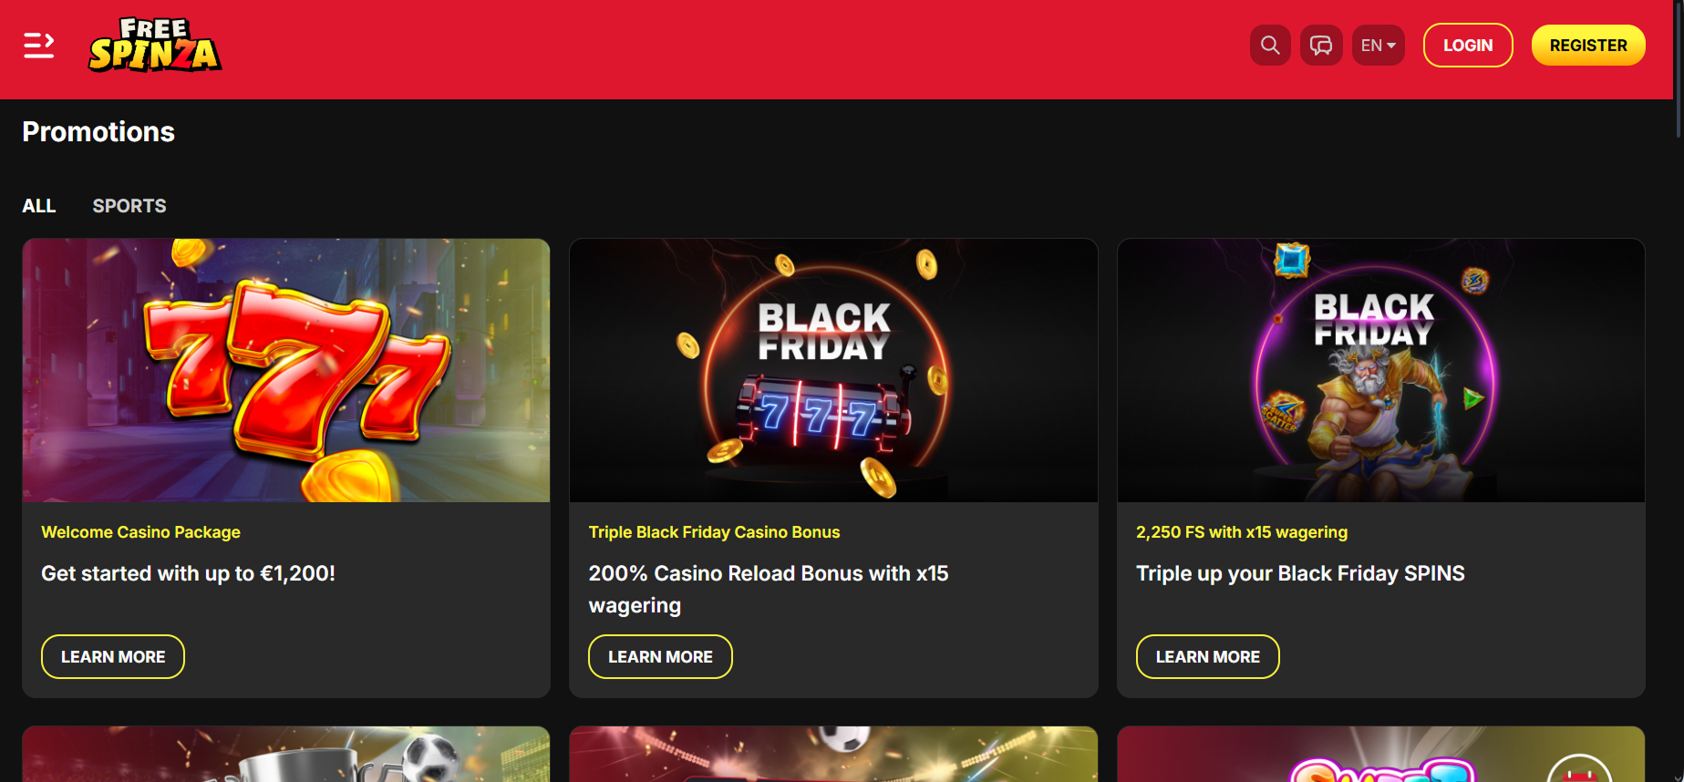Open the 777 Welcome Casino Package image
The image size is (1684, 782).
[286, 370]
